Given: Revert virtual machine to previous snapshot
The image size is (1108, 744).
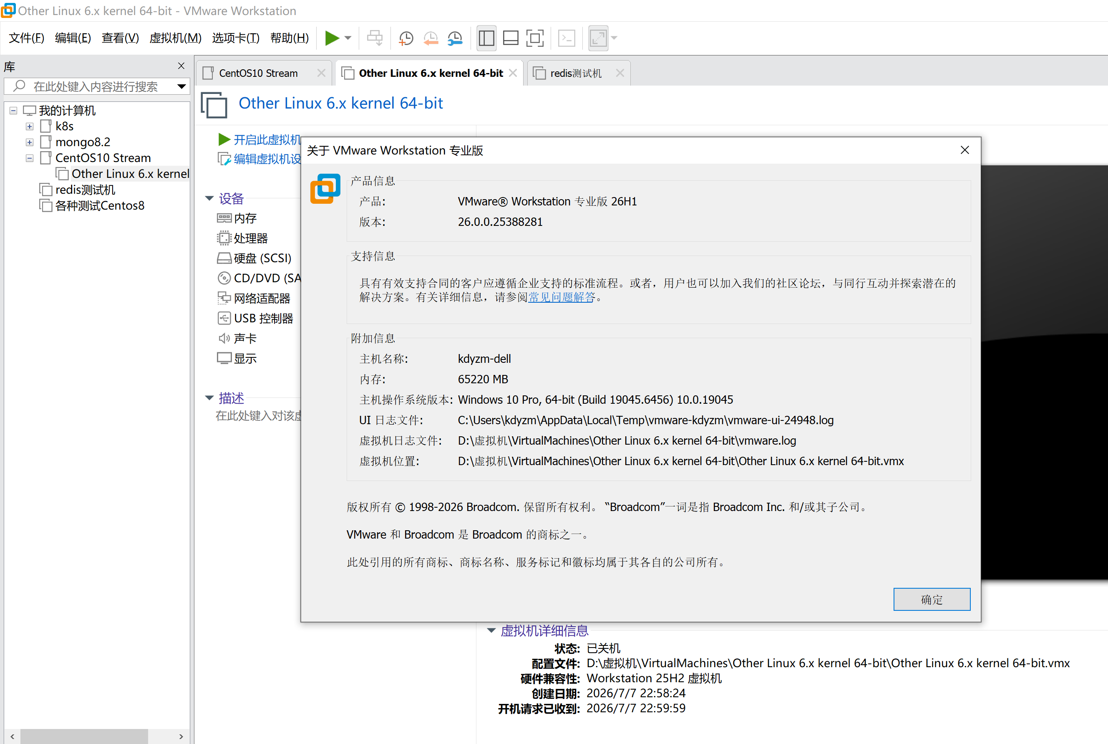Looking at the screenshot, I should [x=431, y=38].
